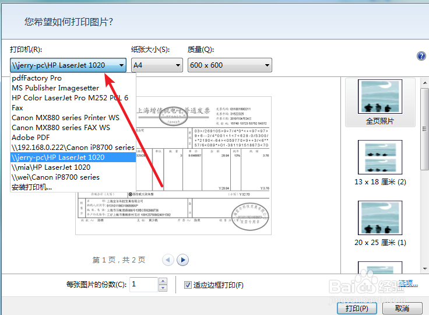Click the layout list scroll up arrow
Image resolution: width=429 pixels, height=315 pixels.
[x=425, y=83]
